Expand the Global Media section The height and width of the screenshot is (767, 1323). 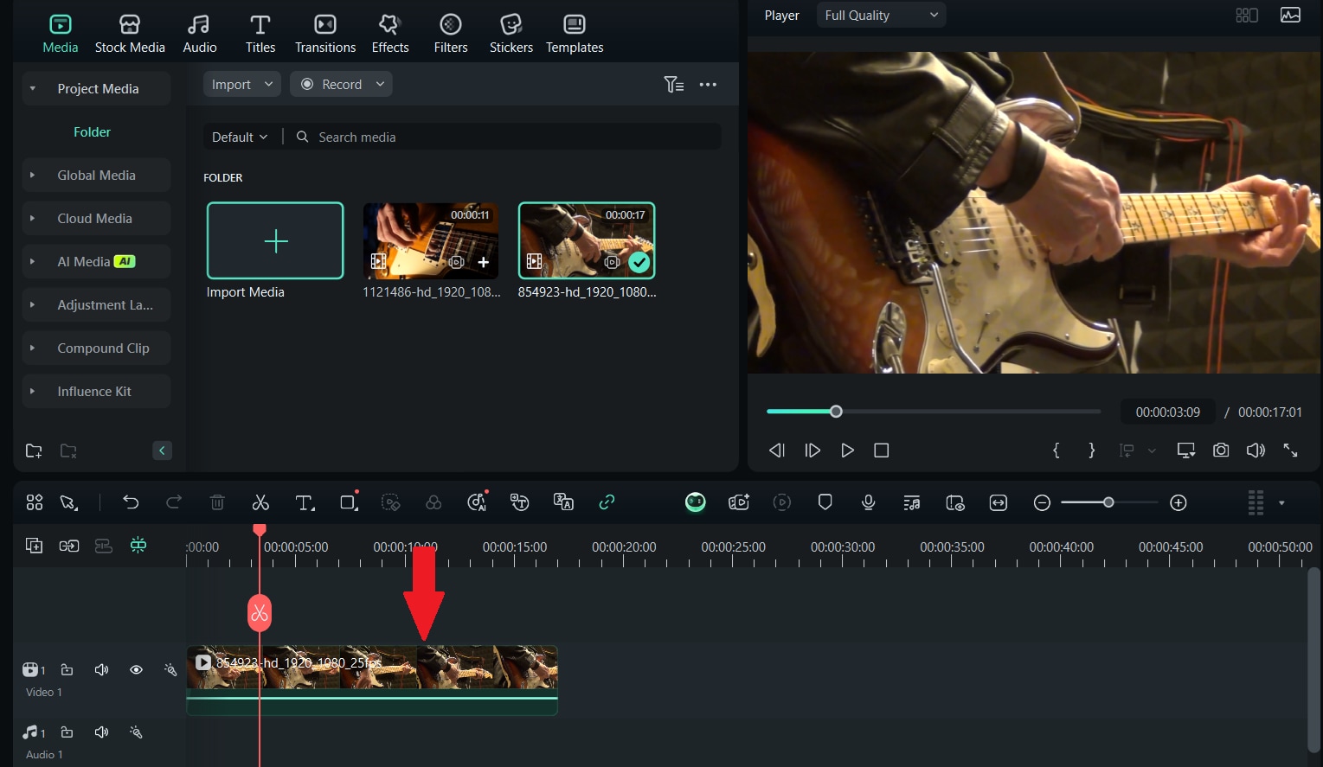point(32,175)
